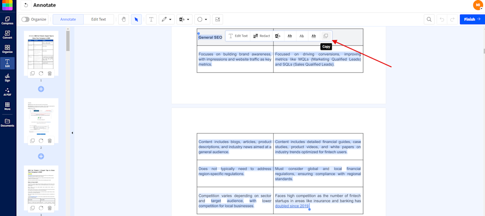The width and height of the screenshot is (485, 216).
Task: Switch to the Annotate tab
Action: click(68, 19)
